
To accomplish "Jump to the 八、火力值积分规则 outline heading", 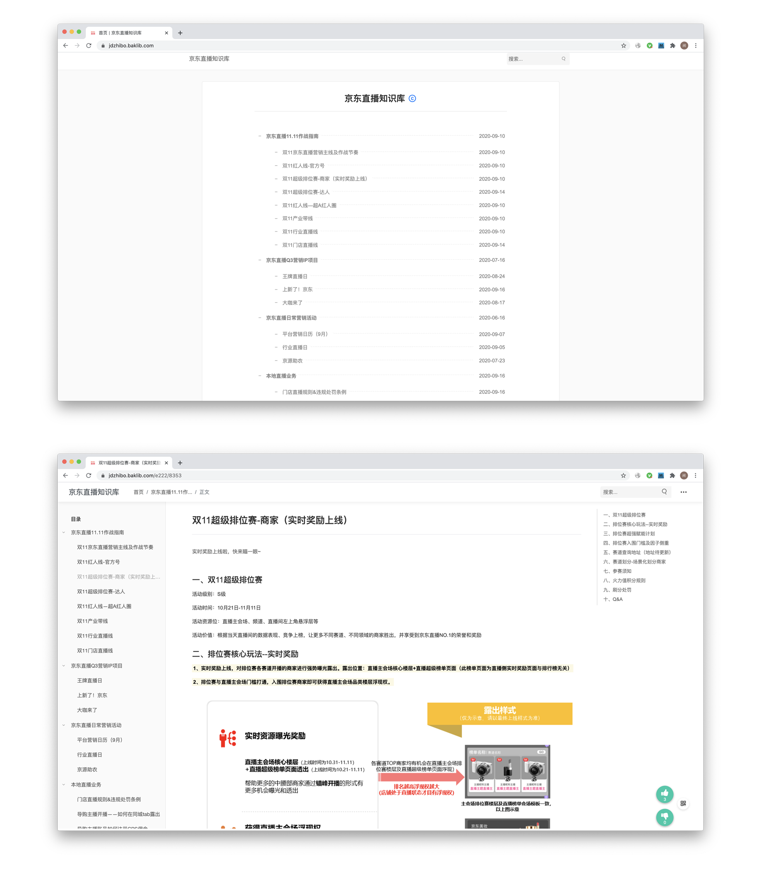I will point(624,580).
